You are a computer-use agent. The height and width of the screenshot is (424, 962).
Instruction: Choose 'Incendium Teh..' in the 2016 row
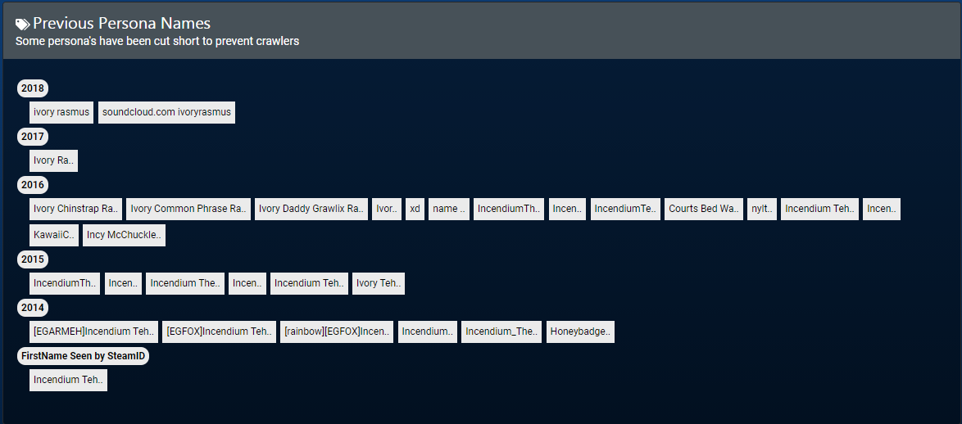tap(819, 209)
